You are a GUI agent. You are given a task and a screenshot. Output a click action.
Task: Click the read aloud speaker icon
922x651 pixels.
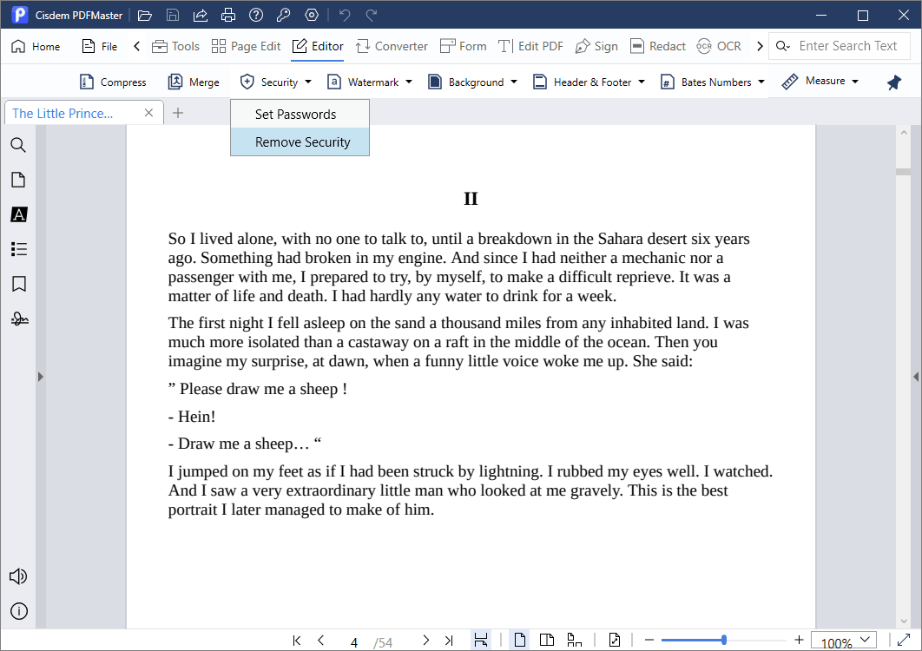click(19, 576)
